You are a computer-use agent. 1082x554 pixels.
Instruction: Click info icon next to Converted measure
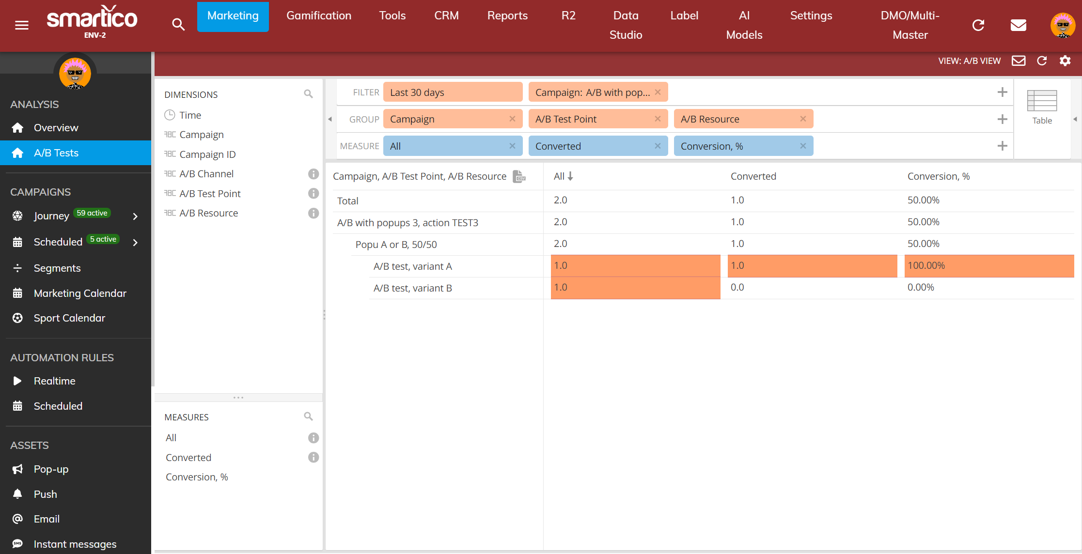tap(314, 458)
